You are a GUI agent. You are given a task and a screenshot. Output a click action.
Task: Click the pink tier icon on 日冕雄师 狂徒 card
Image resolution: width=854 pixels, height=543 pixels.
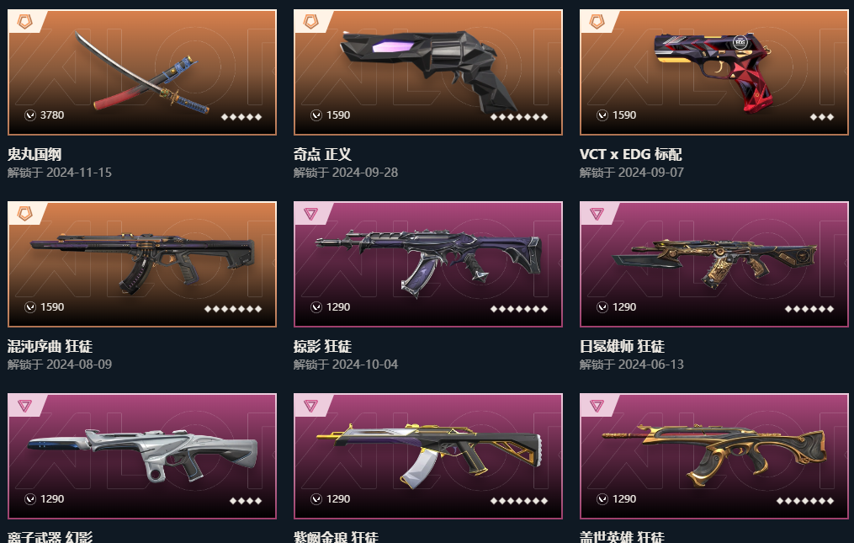597,214
